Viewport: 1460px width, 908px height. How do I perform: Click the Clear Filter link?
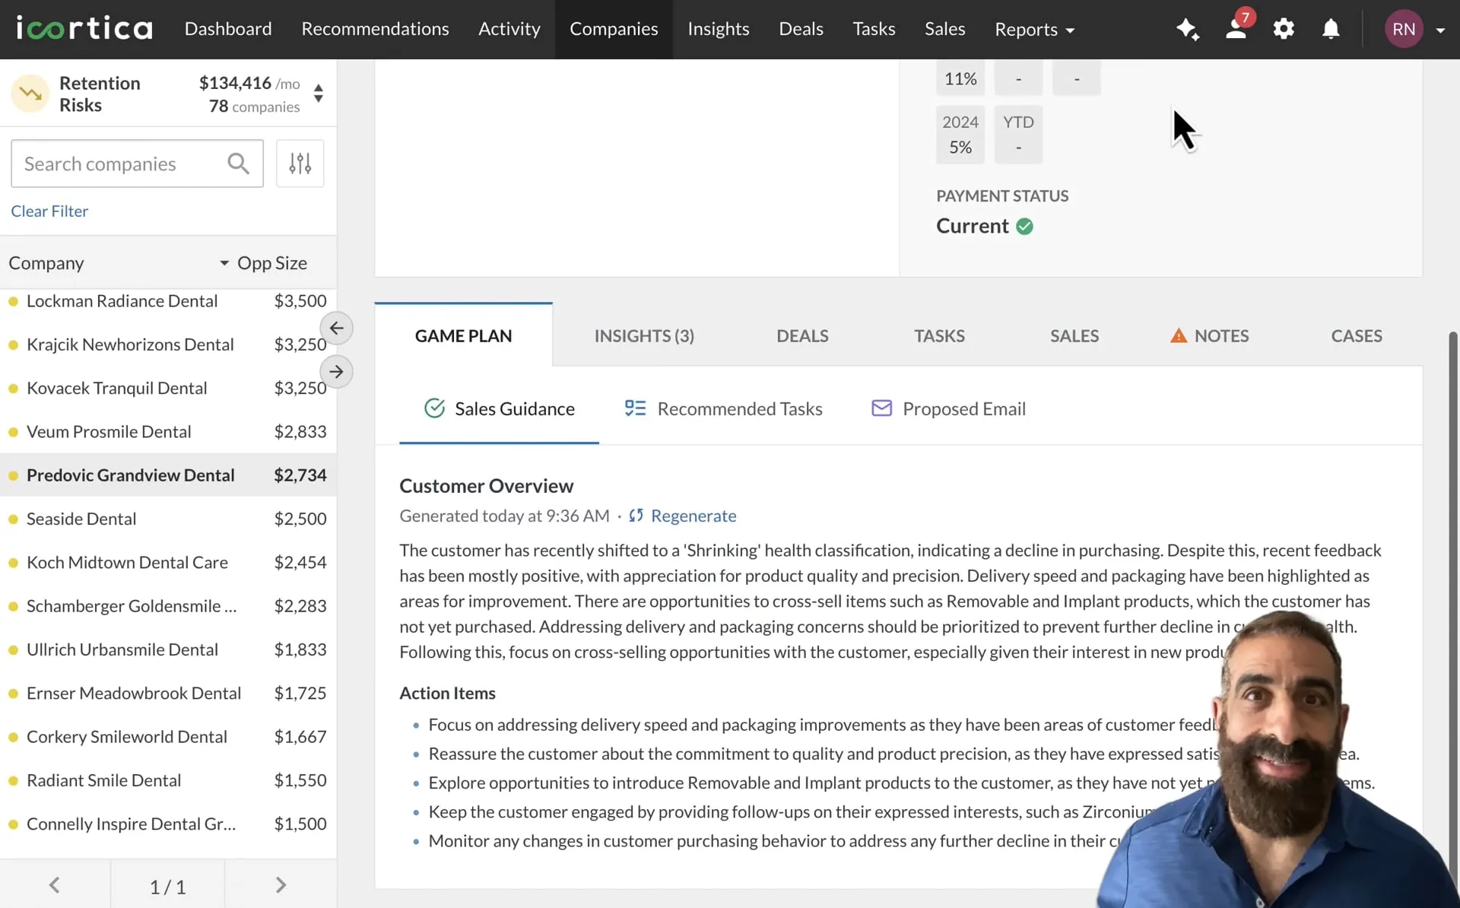point(49,211)
